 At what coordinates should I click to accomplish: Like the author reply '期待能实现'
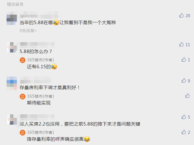(187, 96)
